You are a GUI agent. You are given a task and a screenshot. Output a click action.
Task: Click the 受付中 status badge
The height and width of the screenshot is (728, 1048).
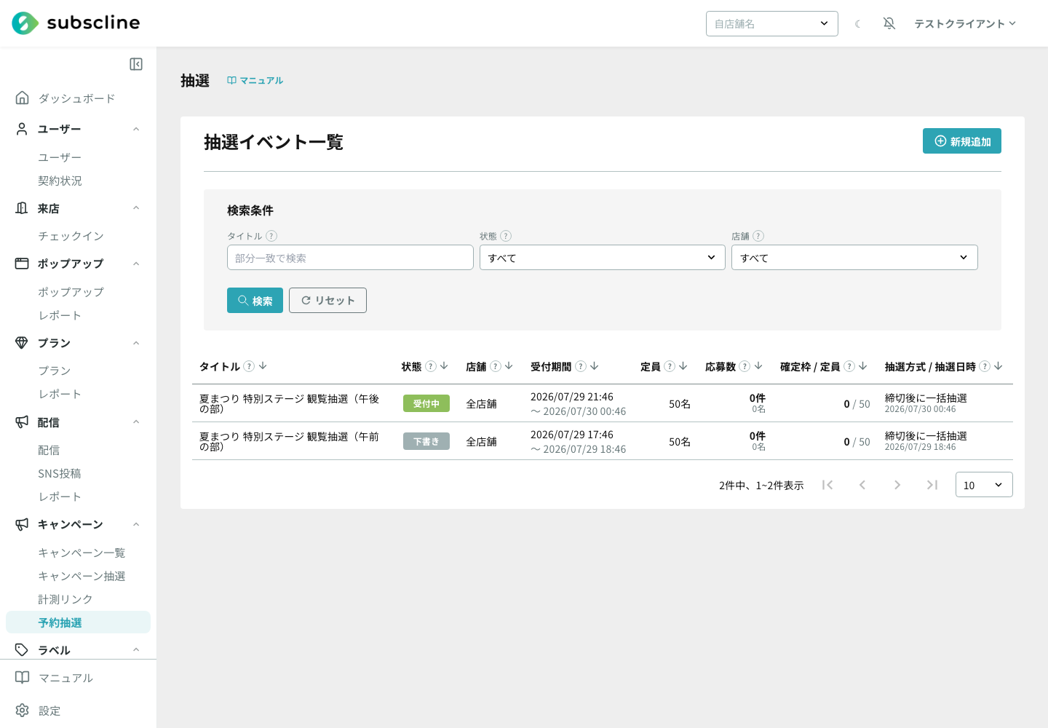pyautogui.click(x=426, y=403)
